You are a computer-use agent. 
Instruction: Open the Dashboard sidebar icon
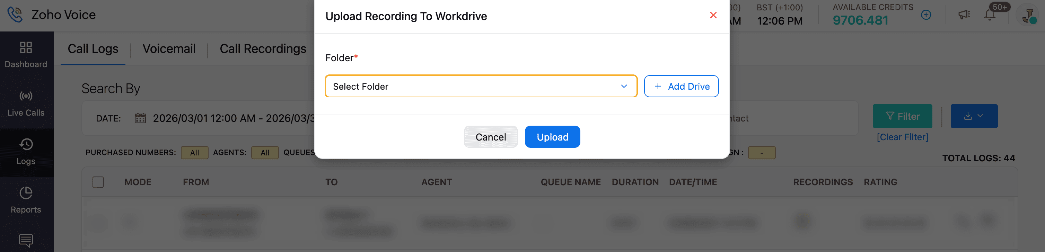[x=26, y=48]
